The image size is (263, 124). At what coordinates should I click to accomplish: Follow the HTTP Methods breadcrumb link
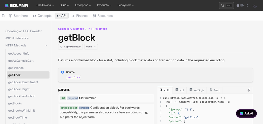tap(98, 29)
